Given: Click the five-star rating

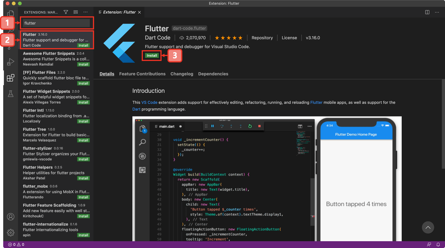Looking at the screenshot, I should (x=228, y=38).
